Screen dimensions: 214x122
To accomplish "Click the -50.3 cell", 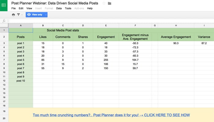I will (135, 43).
